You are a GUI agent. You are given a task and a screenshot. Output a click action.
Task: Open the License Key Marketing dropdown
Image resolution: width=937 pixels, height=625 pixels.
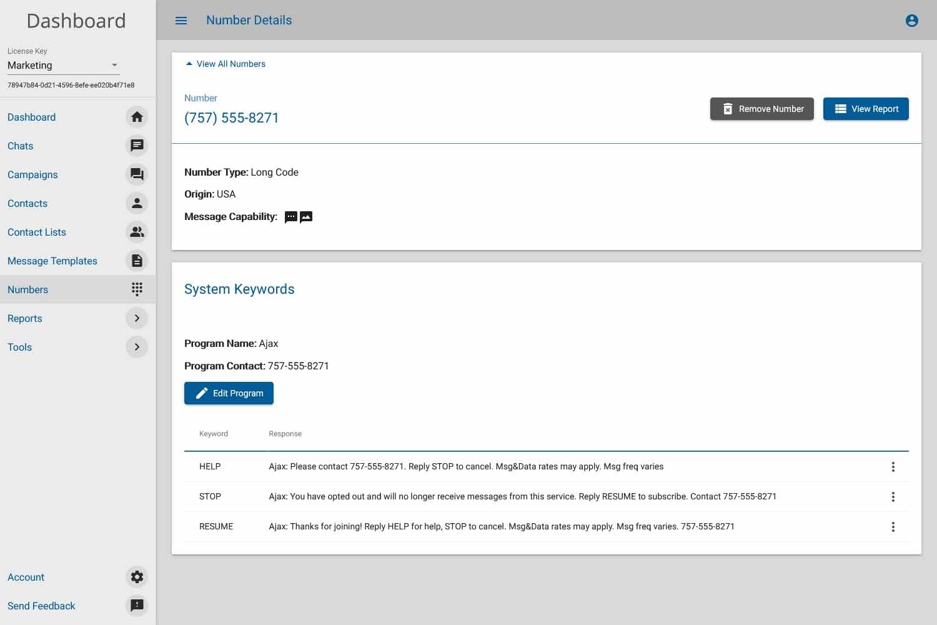[x=63, y=65]
